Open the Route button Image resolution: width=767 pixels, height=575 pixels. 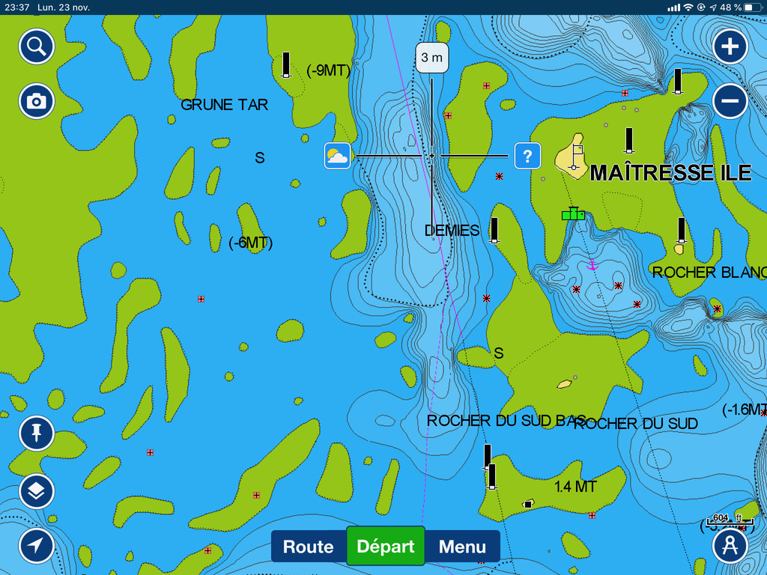tap(309, 546)
